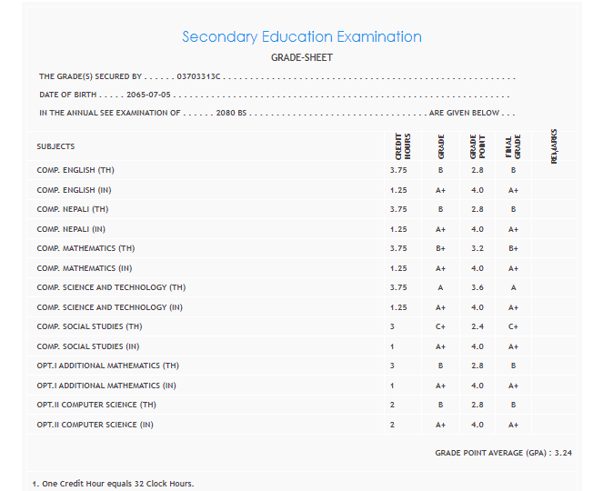Viewport: 603px width, 491px height.
Task: Select the symbol number 03703313C
Action: [198, 77]
